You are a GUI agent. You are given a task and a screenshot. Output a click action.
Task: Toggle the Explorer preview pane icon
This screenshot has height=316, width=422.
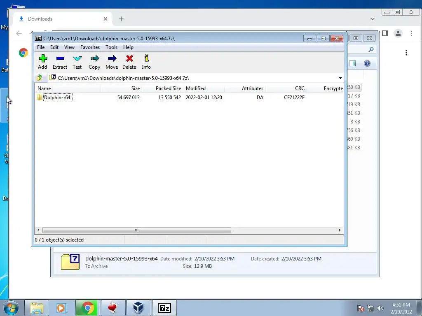352,63
